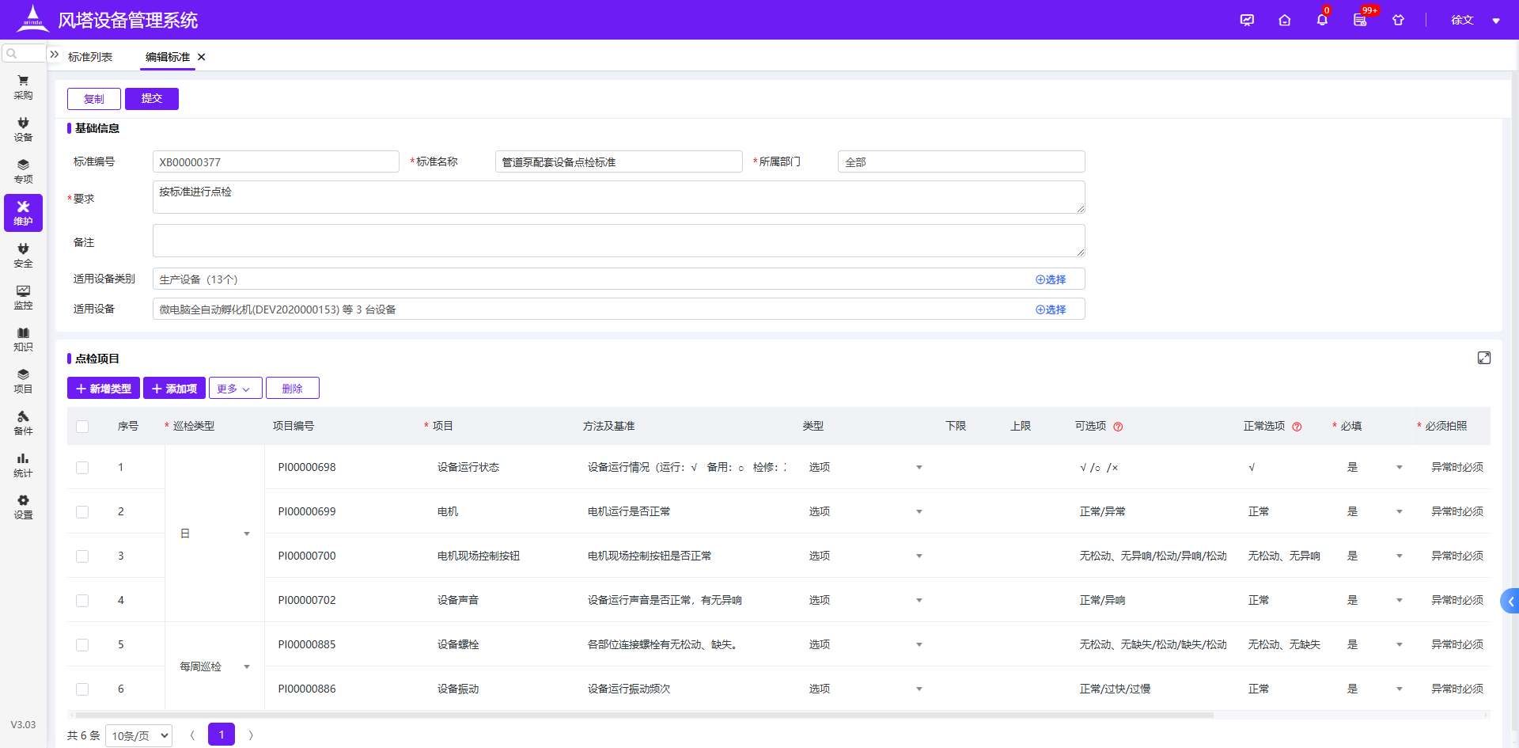The height and width of the screenshot is (748, 1519).
Task: Open the 设置 module at sidebar bottom
Action: coord(23,506)
